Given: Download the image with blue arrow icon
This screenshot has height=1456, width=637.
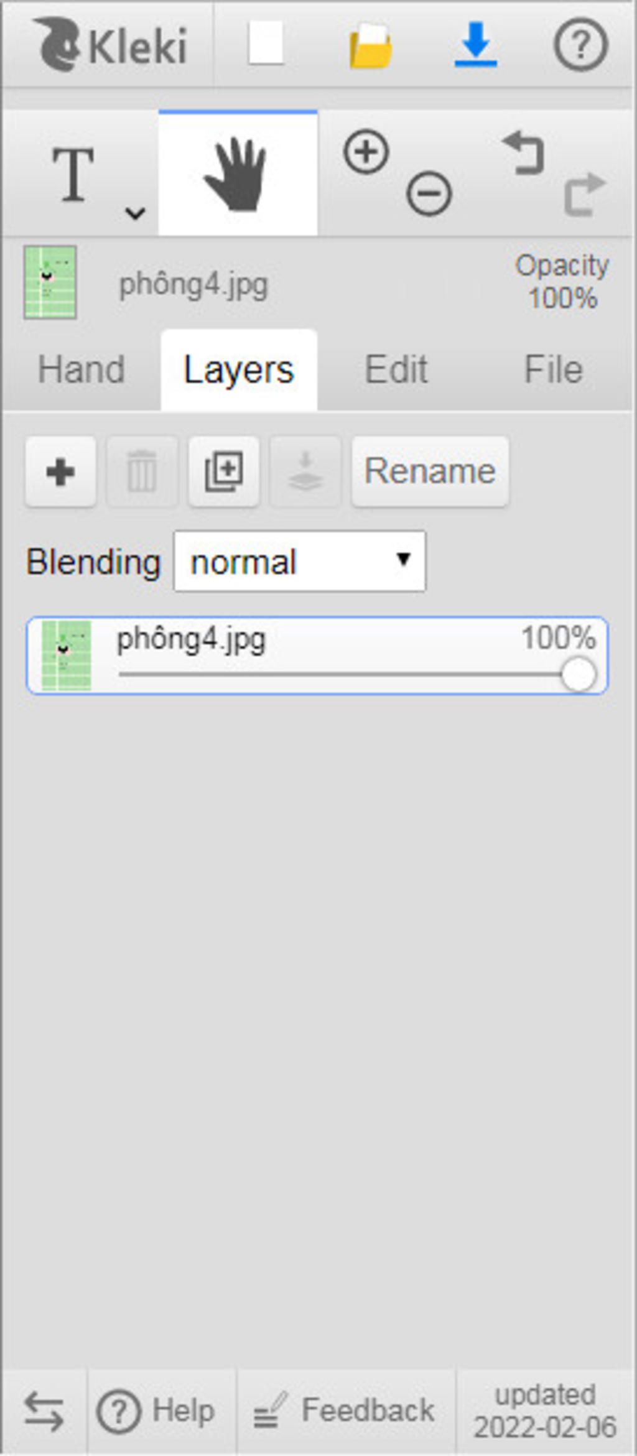Looking at the screenshot, I should pos(476,44).
